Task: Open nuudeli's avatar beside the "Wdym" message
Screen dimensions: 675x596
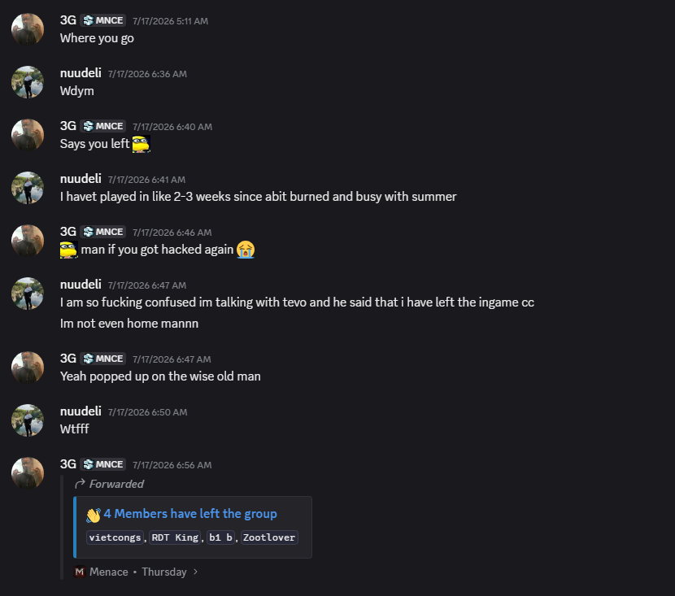Action: (28, 82)
